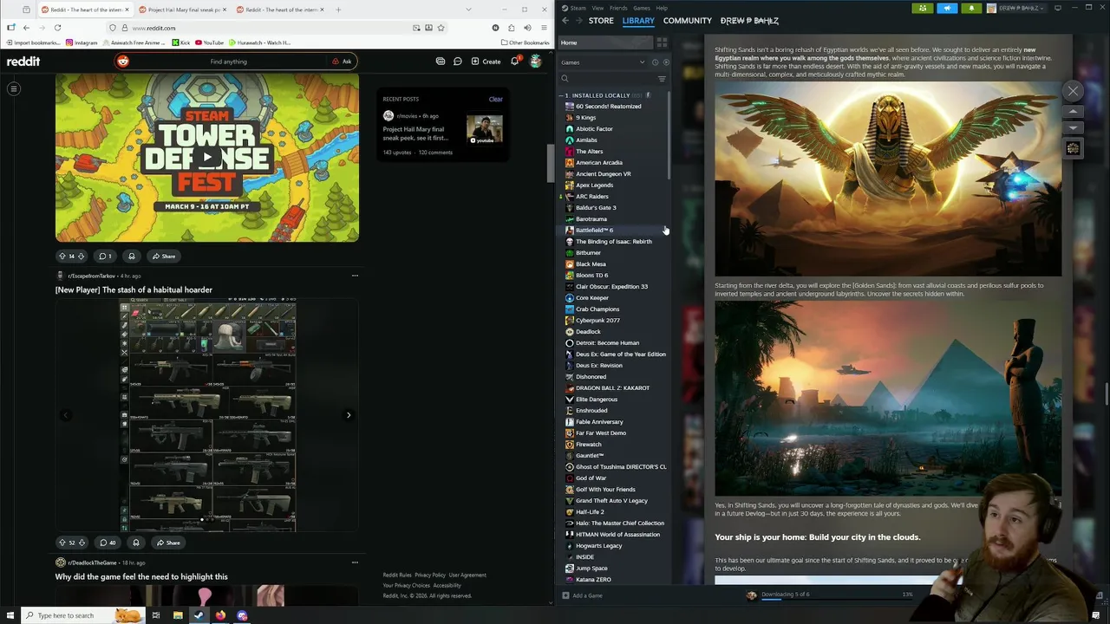Open Task View on taskbar
1110x624 pixels.
click(156, 615)
